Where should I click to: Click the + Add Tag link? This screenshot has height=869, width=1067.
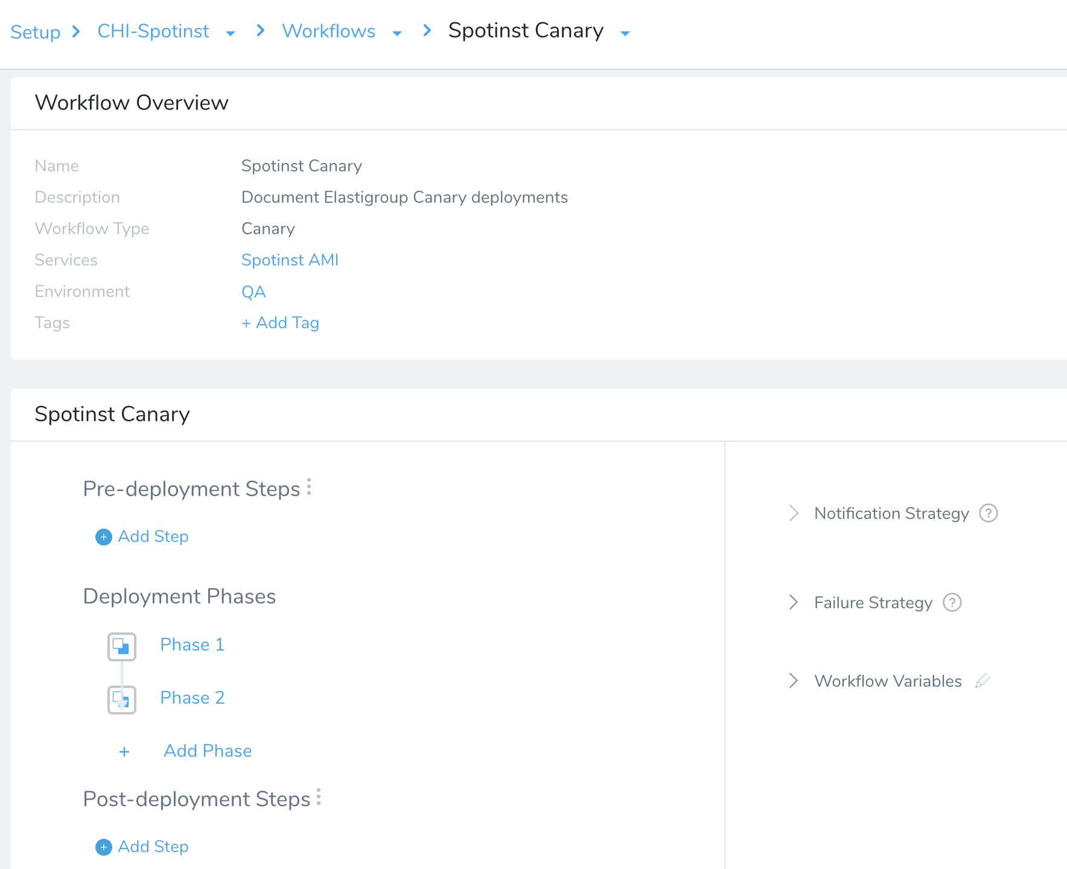point(280,323)
